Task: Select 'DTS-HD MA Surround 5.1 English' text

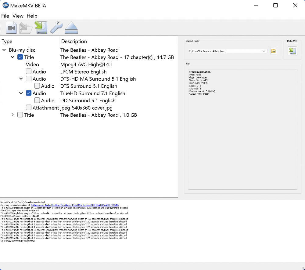Action: pos(98,79)
